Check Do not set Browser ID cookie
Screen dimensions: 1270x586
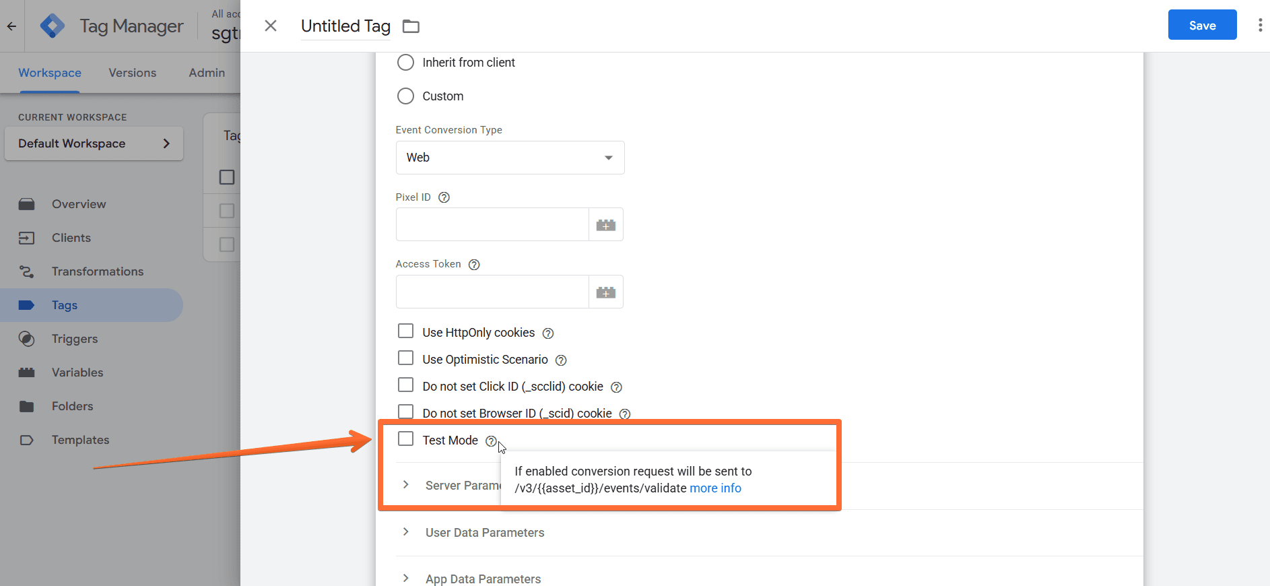click(405, 412)
